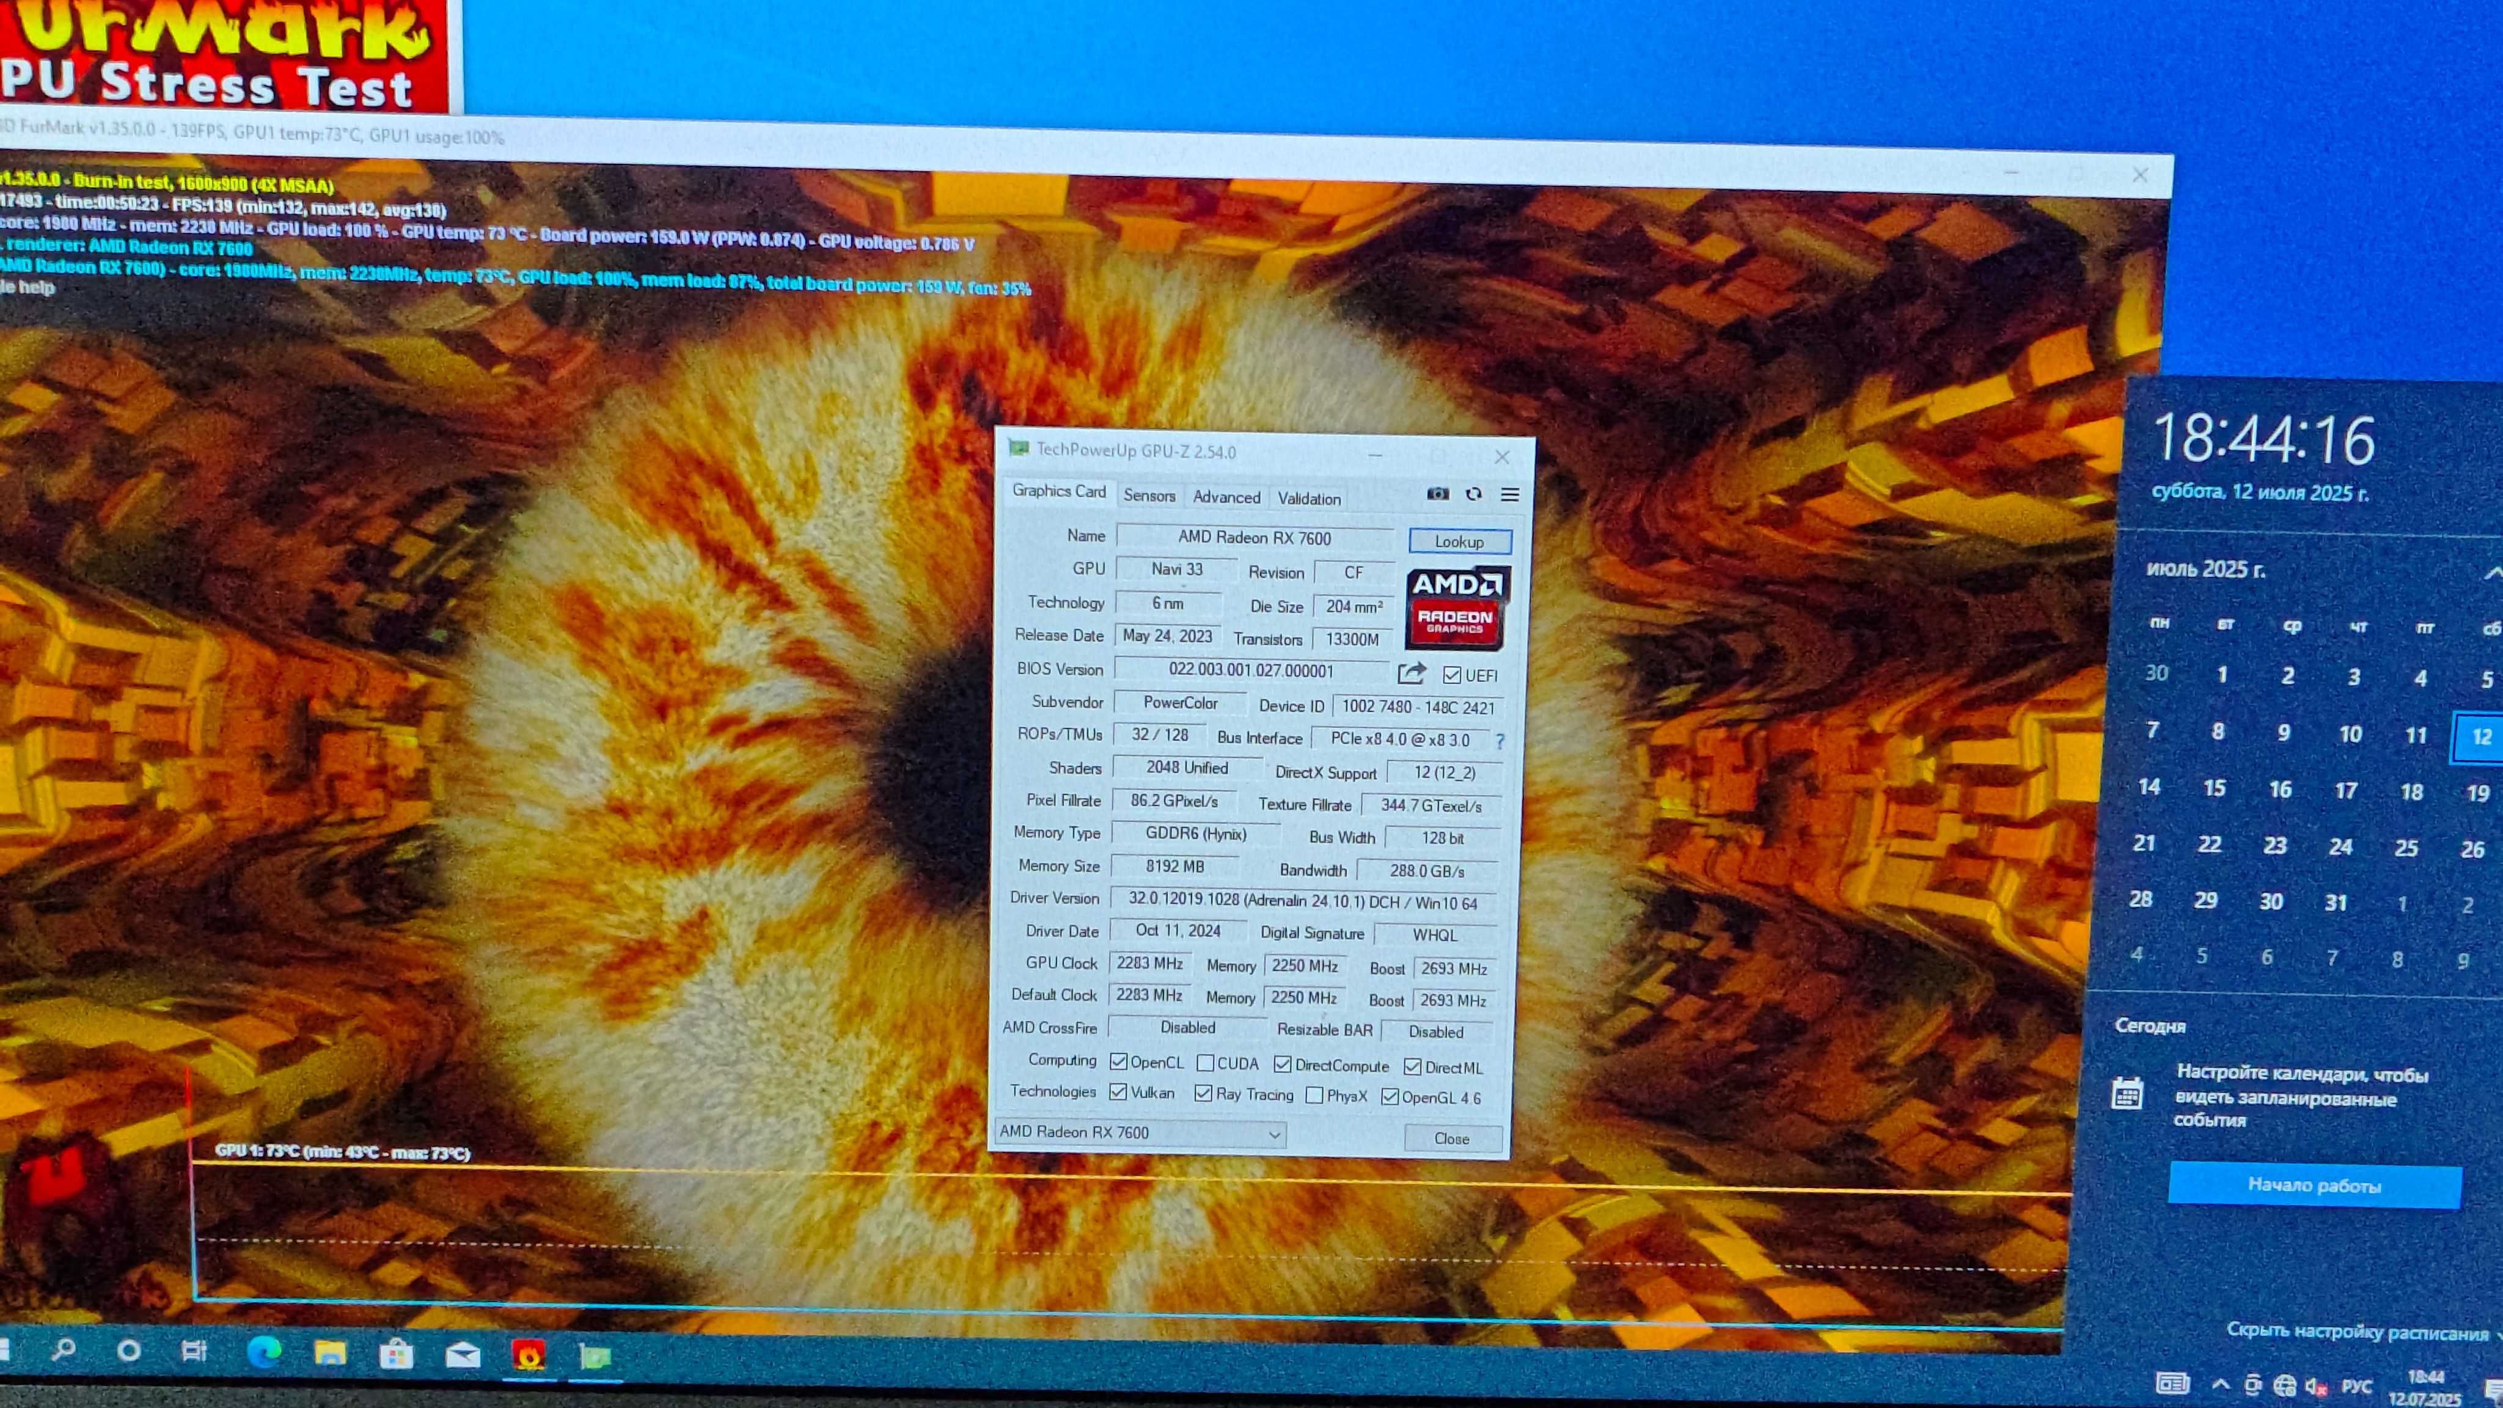Switch to FurMark via taskbar icon
Screen dimensions: 2503x1408
click(x=529, y=1355)
